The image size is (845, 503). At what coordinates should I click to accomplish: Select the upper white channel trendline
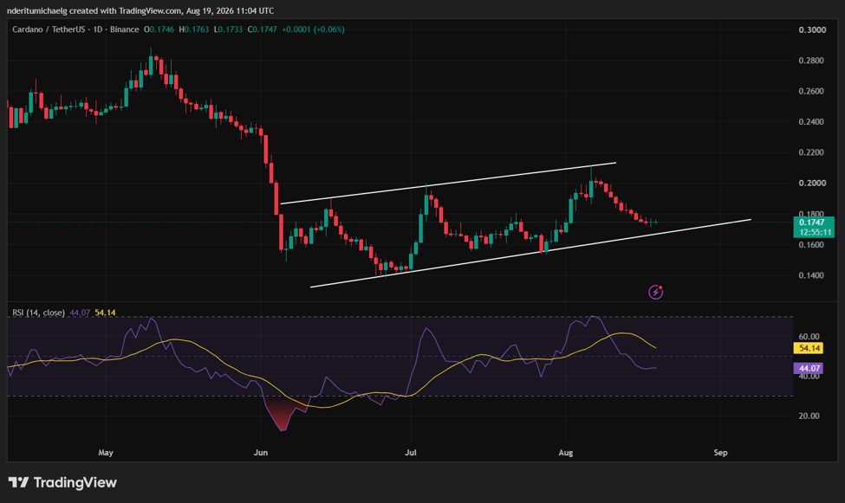[448, 183]
